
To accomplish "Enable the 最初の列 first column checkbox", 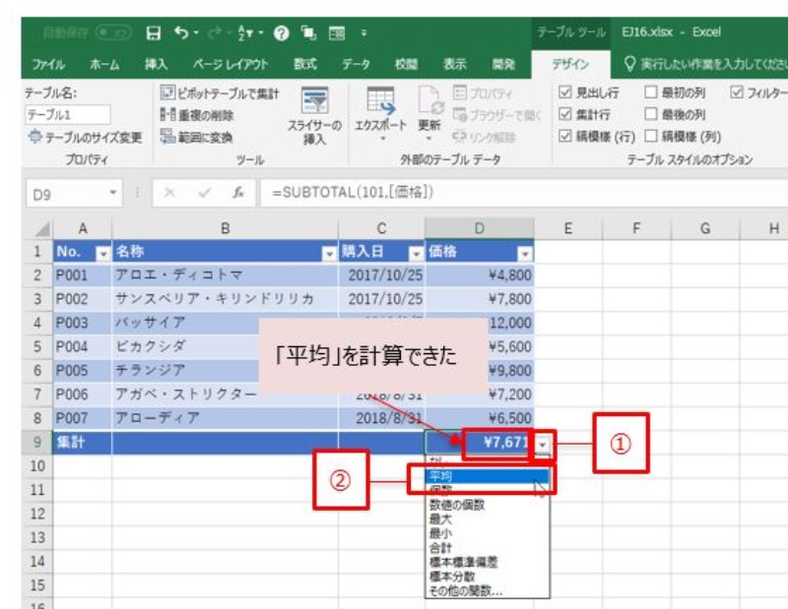I will (x=651, y=94).
